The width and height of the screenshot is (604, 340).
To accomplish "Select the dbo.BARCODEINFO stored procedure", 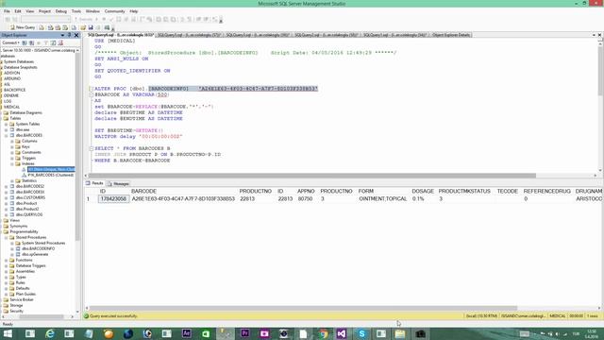I will point(38,248).
